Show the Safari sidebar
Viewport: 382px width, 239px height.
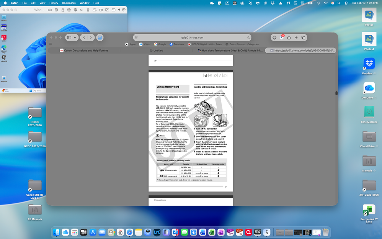(69, 38)
